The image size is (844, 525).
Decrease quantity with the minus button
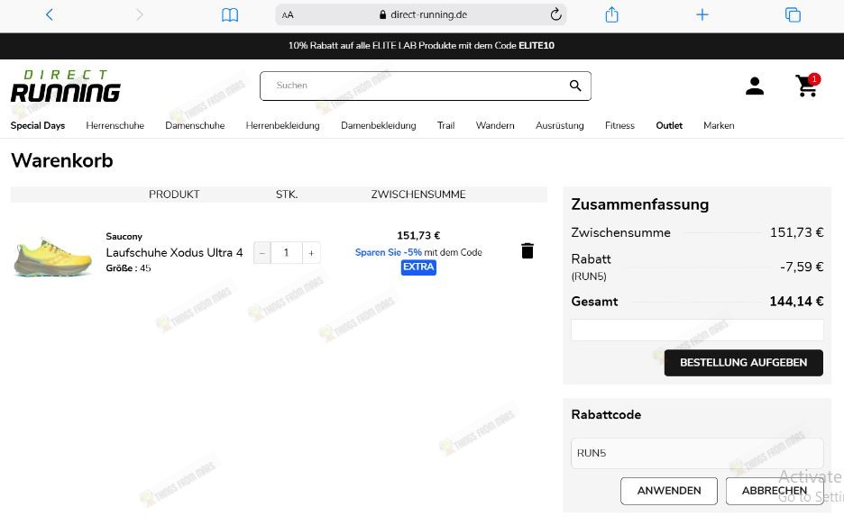pos(262,252)
